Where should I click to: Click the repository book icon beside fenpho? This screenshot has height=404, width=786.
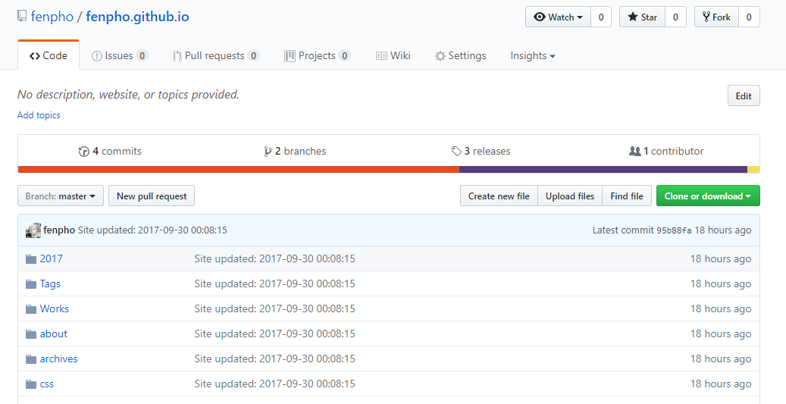21,16
